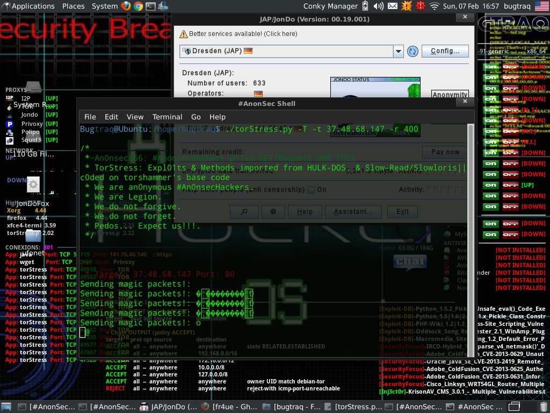550x413 pixels.
Task: Open the File menu in AnonSec Shell
Action: click(90, 117)
